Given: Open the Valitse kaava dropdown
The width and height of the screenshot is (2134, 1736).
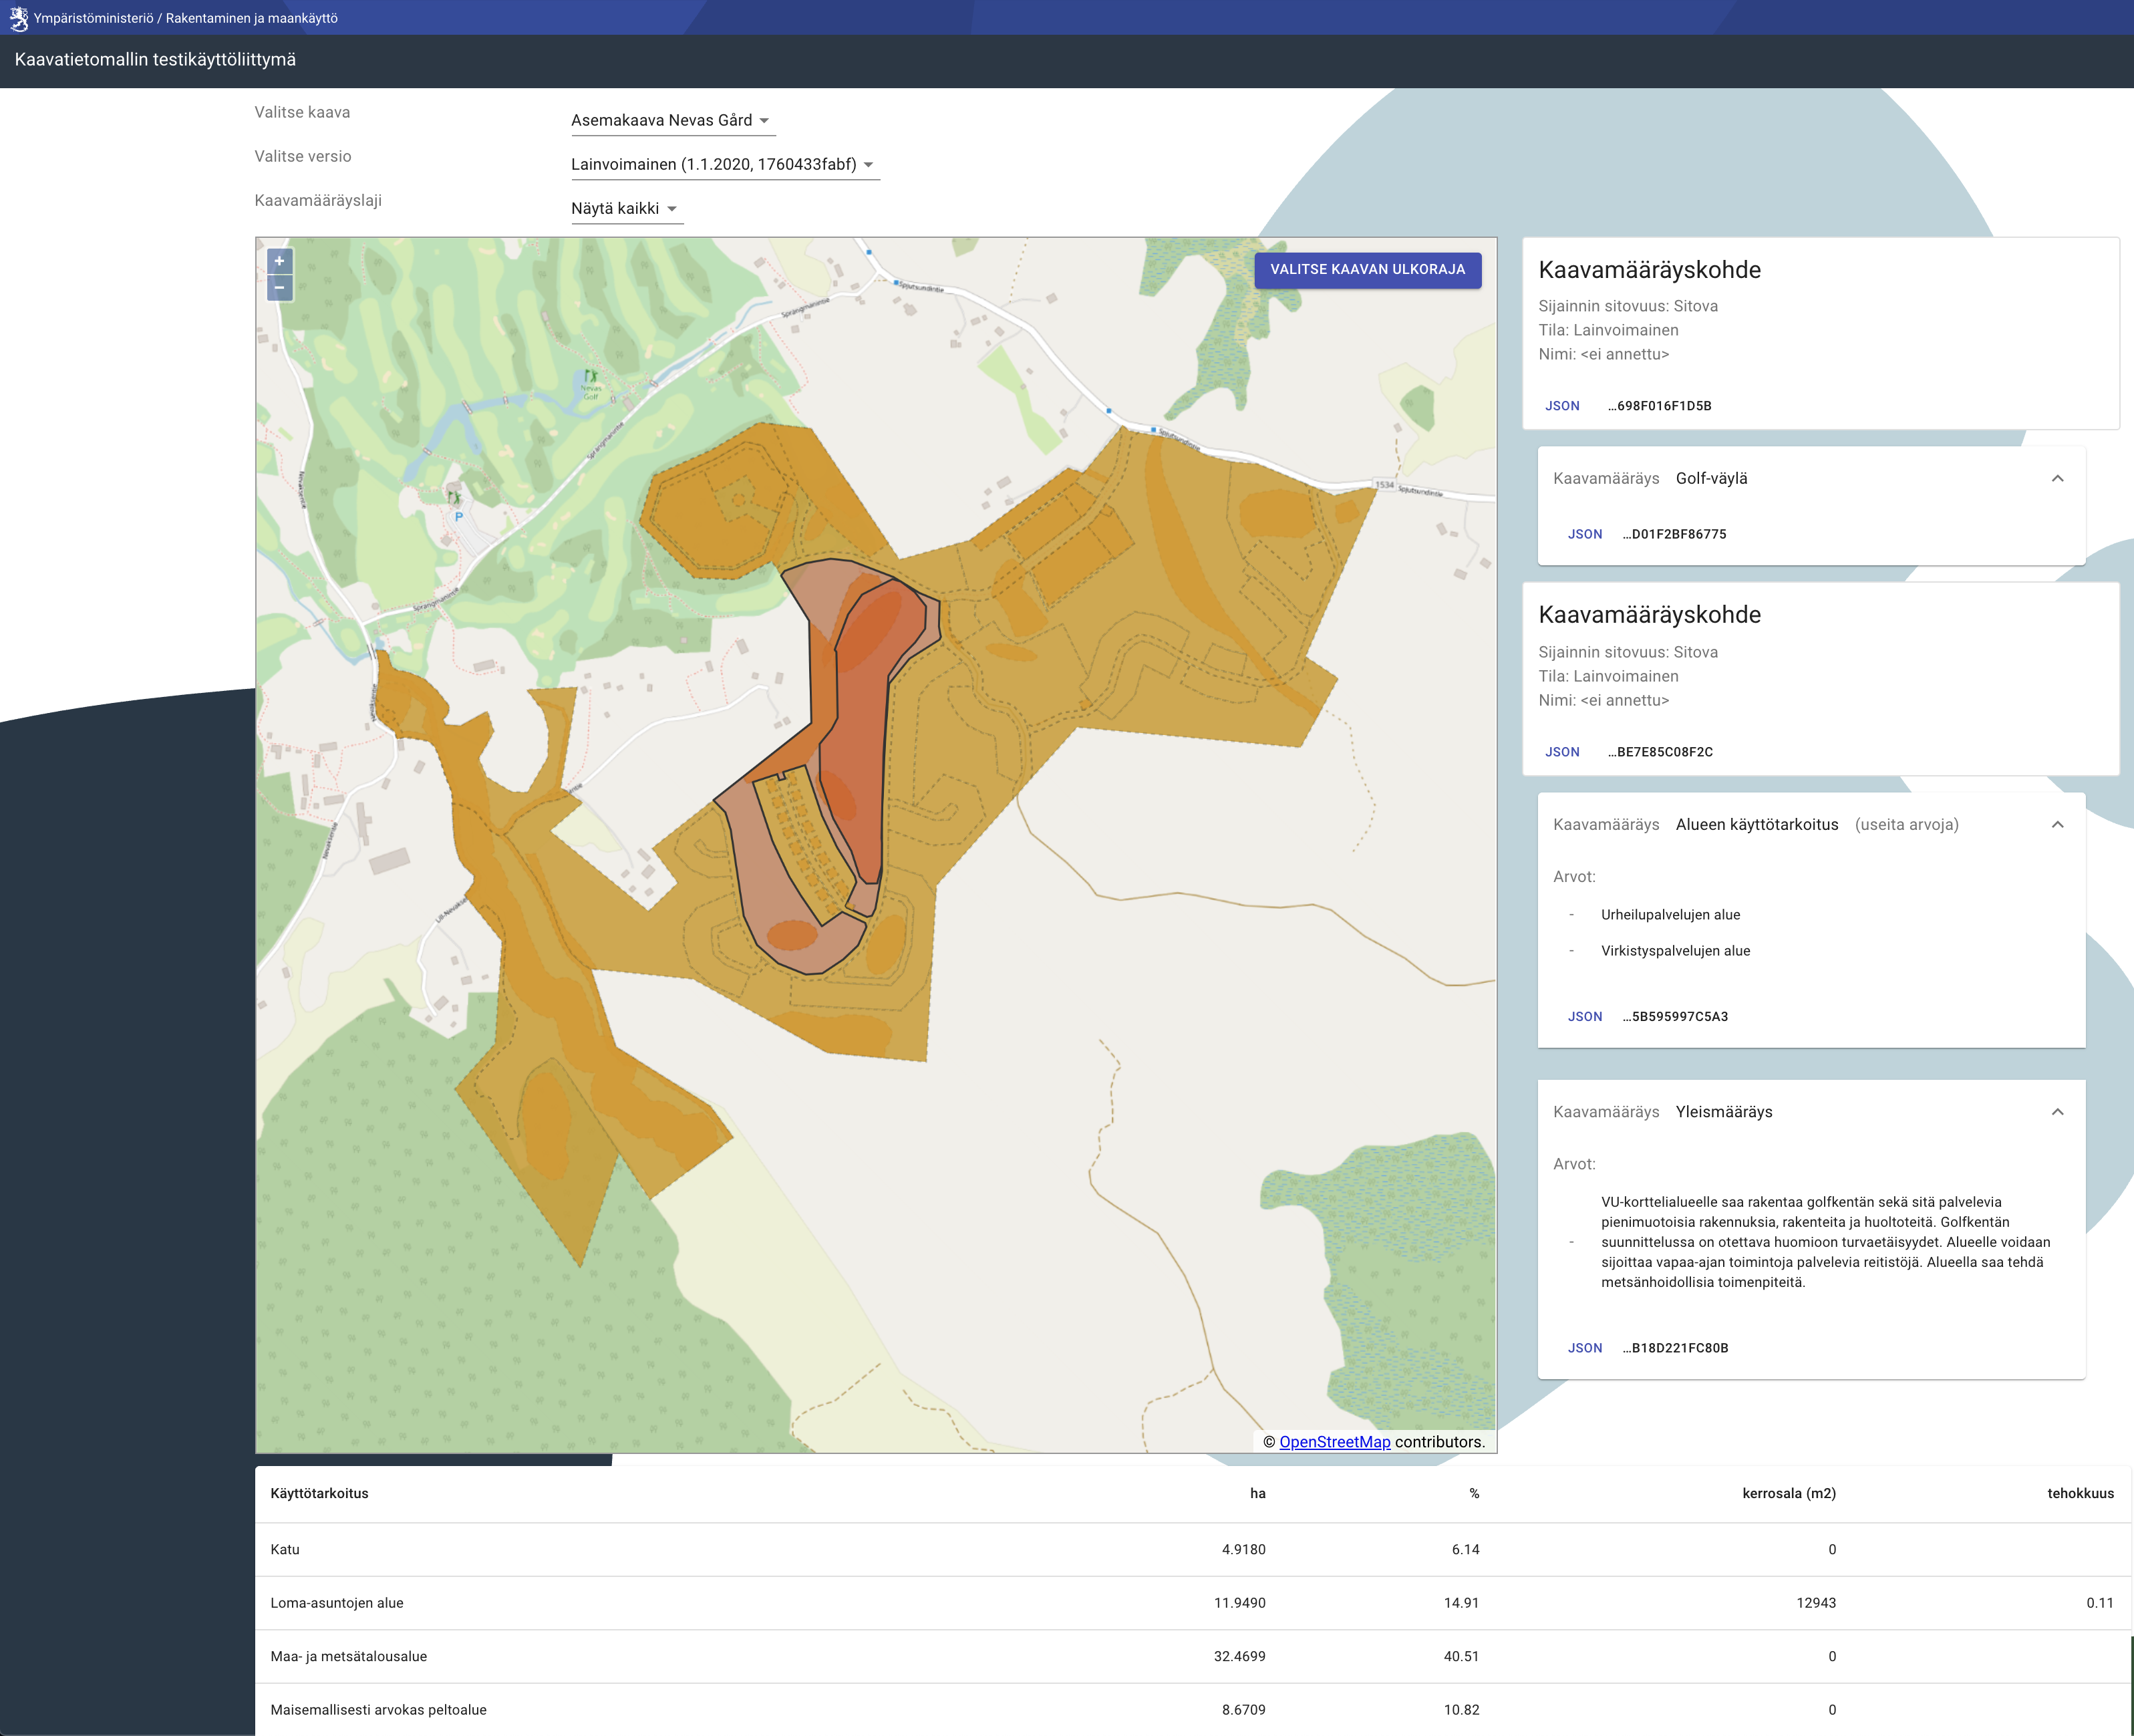Looking at the screenshot, I should tap(672, 121).
